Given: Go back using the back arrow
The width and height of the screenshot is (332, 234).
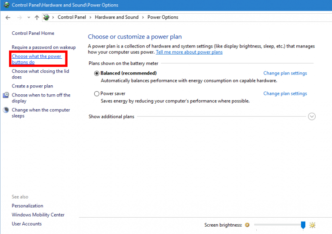Looking at the screenshot, I should tap(8, 18).
